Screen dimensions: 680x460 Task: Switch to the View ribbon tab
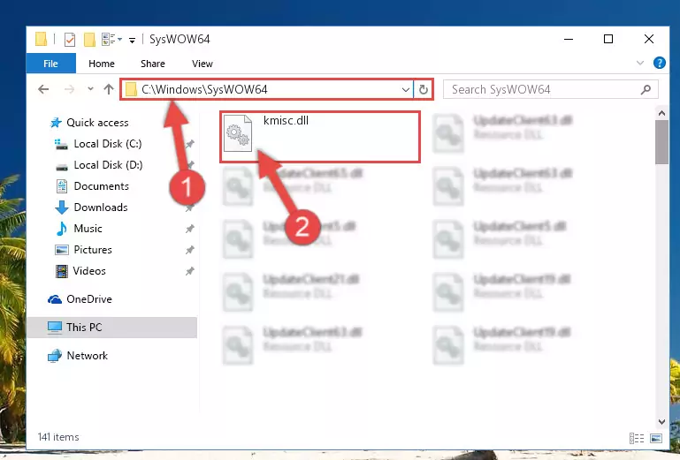[202, 64]
